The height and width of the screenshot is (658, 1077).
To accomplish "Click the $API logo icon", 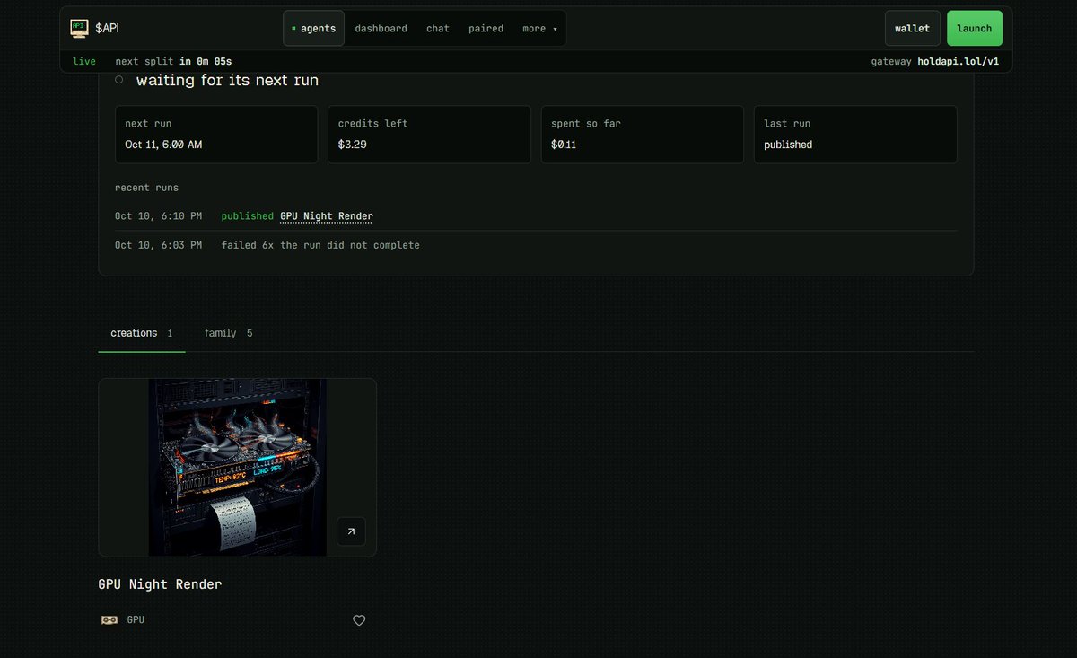I will coord(79,28).
